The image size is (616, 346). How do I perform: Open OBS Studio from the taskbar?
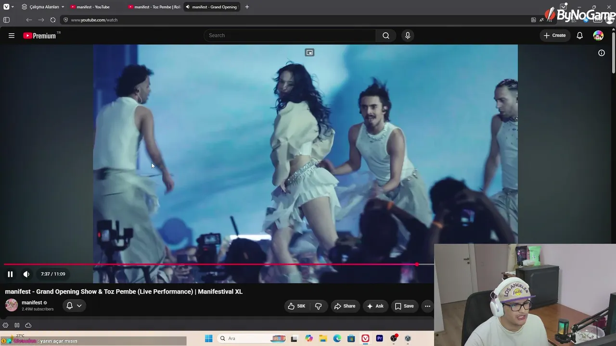pos(394,338)
